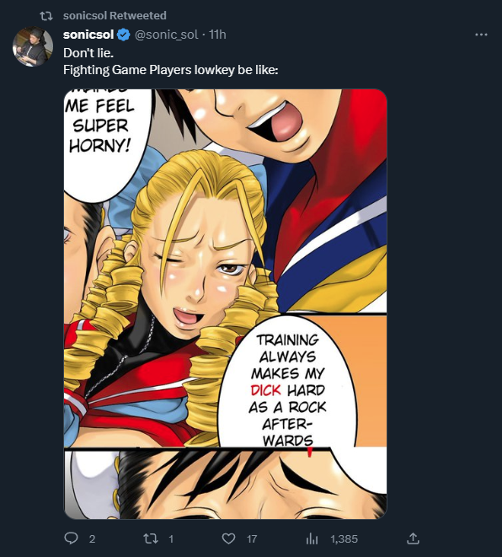The height and width of the screenshot is (557, 502).
Task: Click the 'Fighting Game Players lowkey be like:' text
Action: point(171,70)
